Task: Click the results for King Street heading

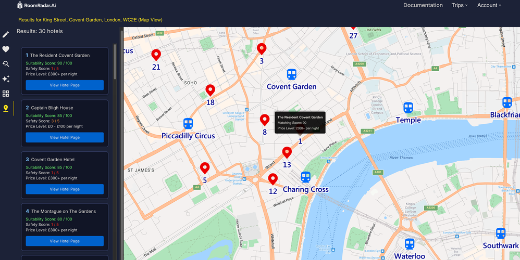Action: click(91, 20)
